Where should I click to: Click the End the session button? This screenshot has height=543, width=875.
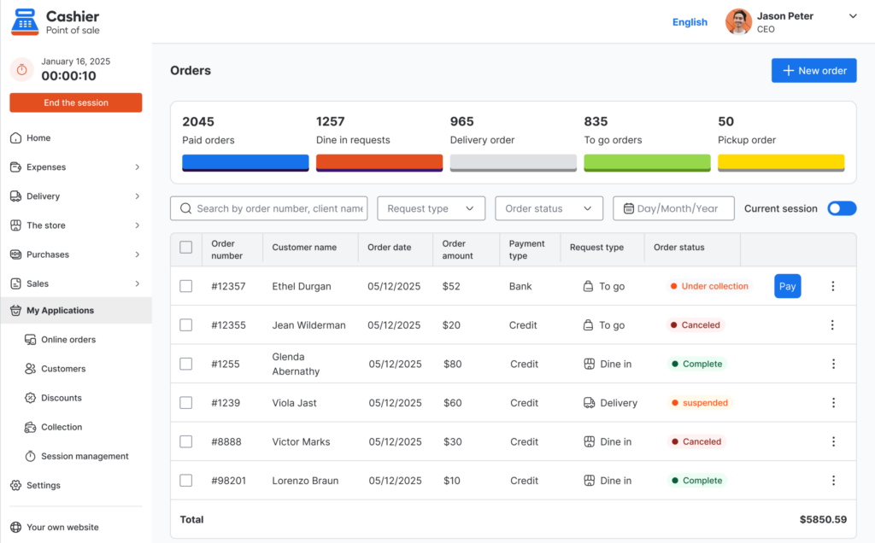(76, 102)
